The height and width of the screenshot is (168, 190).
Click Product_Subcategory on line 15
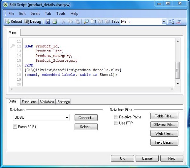click(57, 60)
